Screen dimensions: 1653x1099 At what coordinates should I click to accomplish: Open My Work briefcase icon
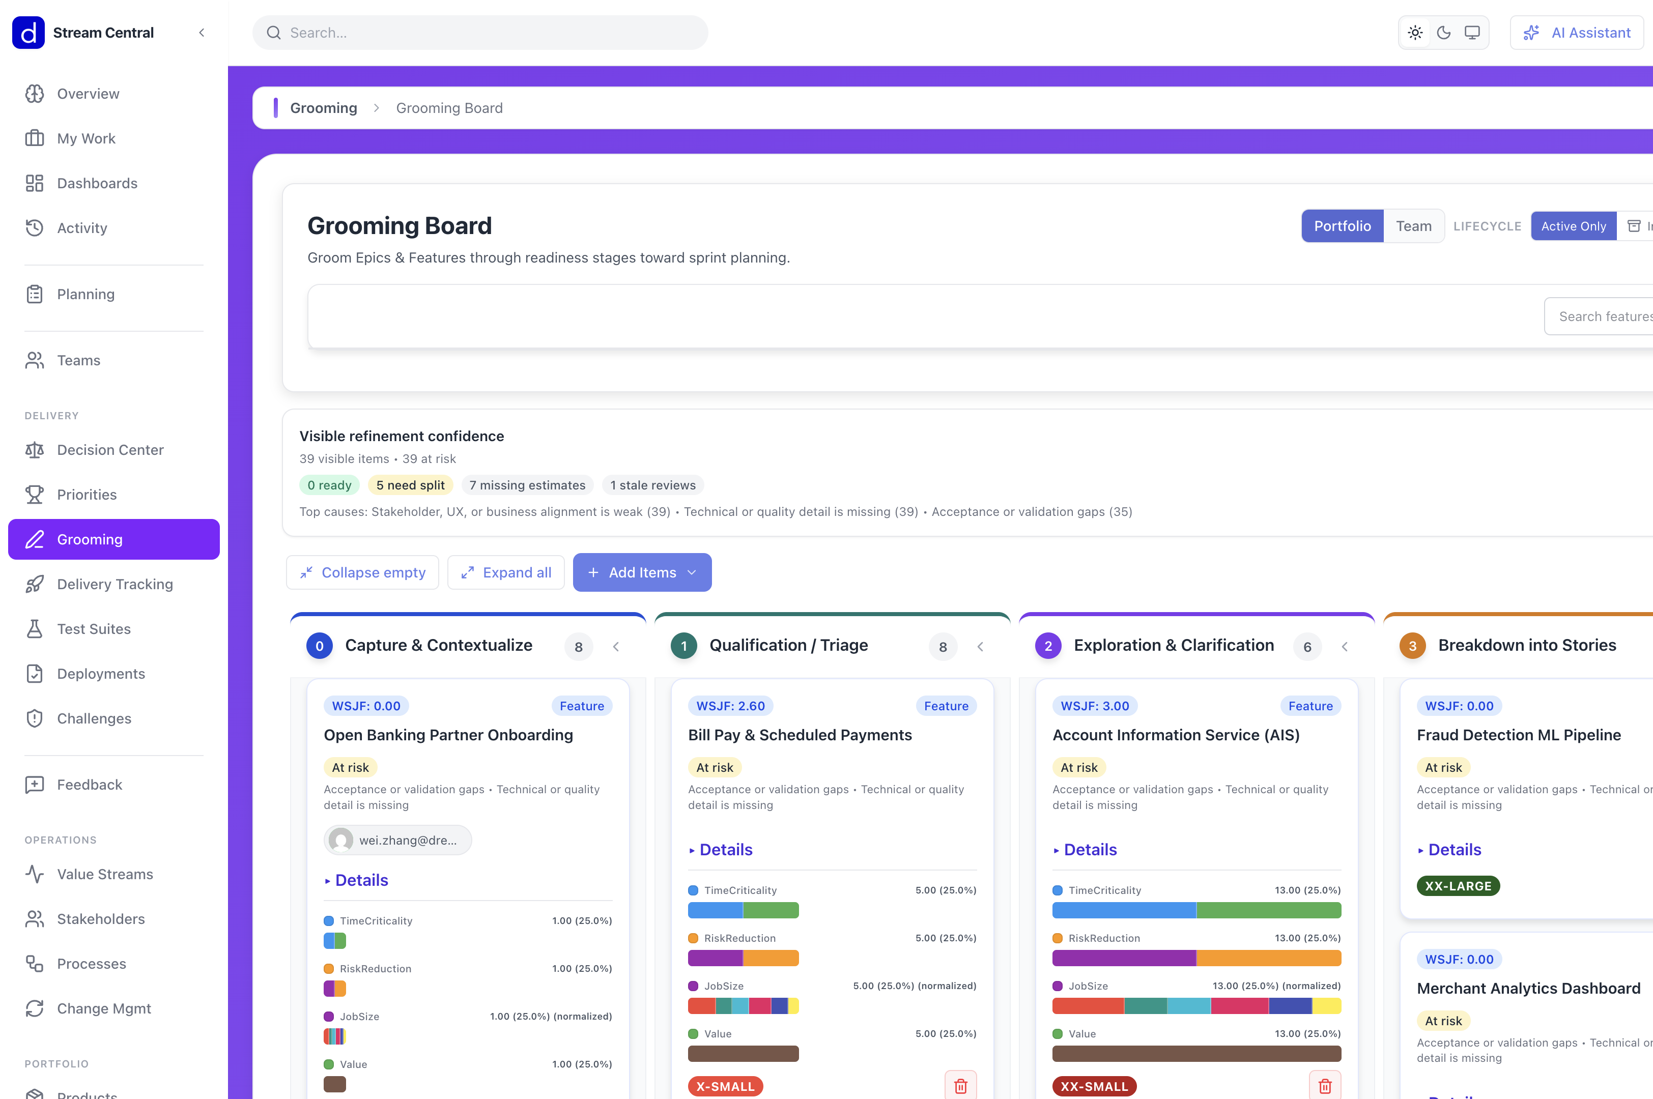(34, 139)
